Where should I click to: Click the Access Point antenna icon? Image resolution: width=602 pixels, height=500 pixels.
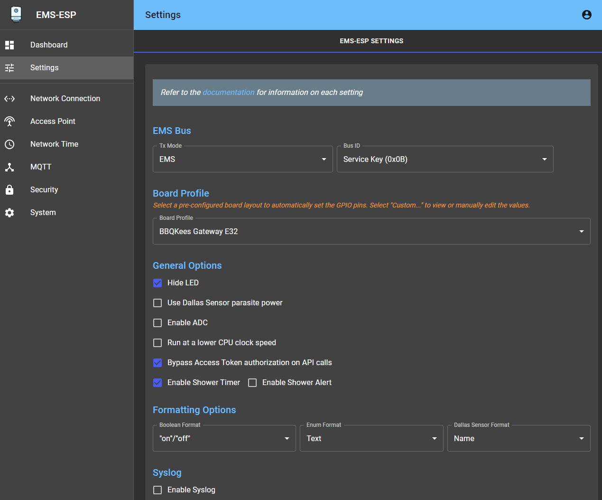(9, 122)
